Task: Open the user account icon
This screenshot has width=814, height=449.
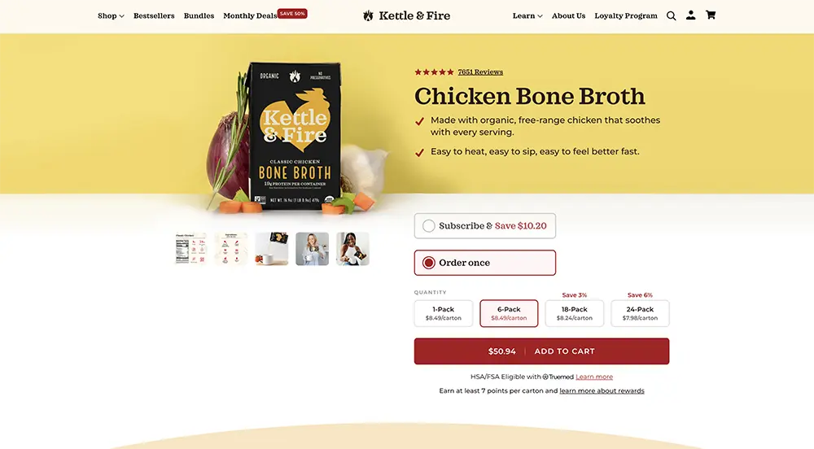Action: coord(690,15)
